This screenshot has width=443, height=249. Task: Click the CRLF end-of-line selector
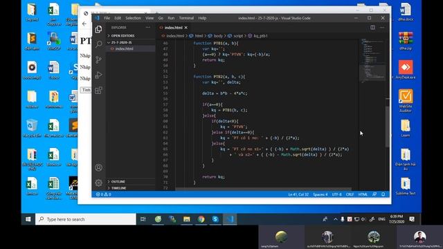point(350,194)
